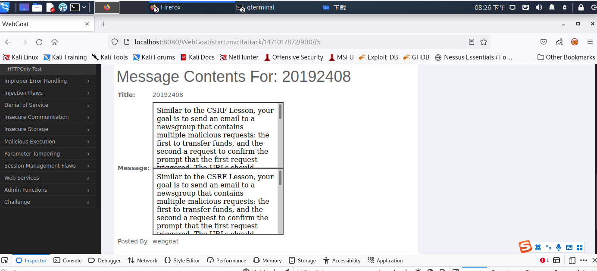Open the terminal launcher dropdown arrow
Screen dimensions: 597x271
point(84,7)
